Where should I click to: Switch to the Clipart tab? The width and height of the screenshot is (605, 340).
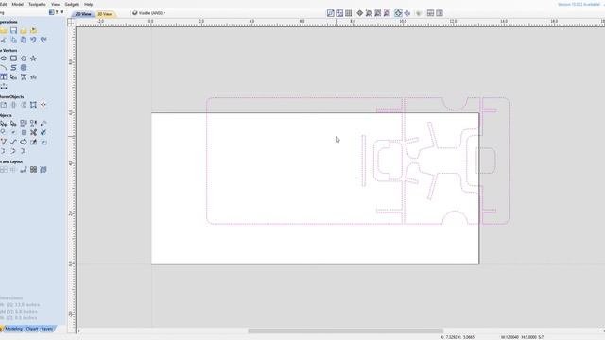[32, 329]
